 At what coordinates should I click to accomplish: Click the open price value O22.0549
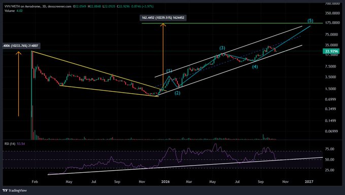(80, 7)
